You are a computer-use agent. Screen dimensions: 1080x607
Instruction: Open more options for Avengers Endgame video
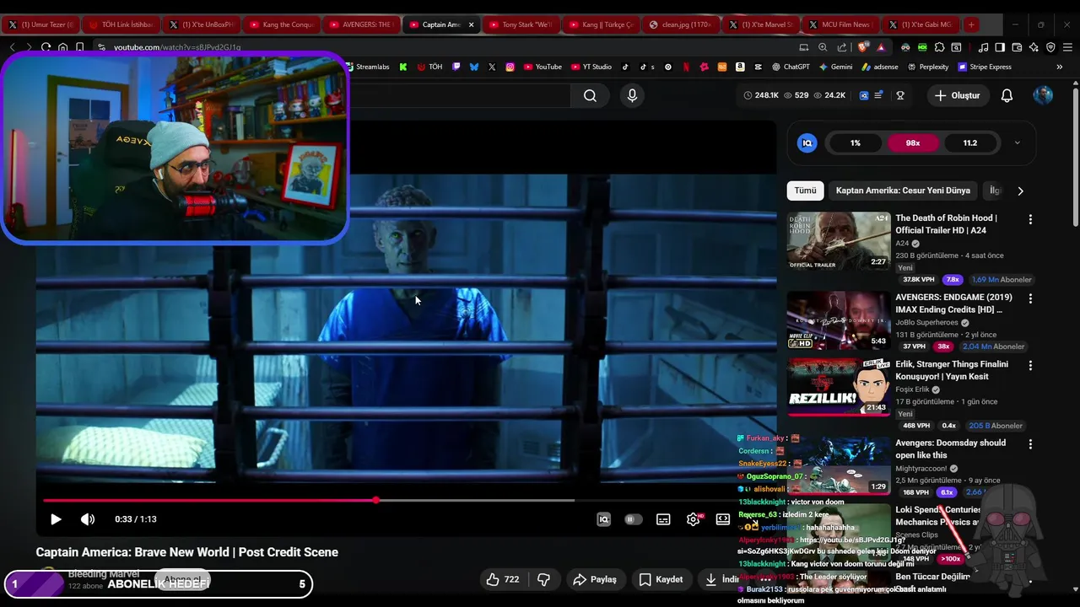1030,298
